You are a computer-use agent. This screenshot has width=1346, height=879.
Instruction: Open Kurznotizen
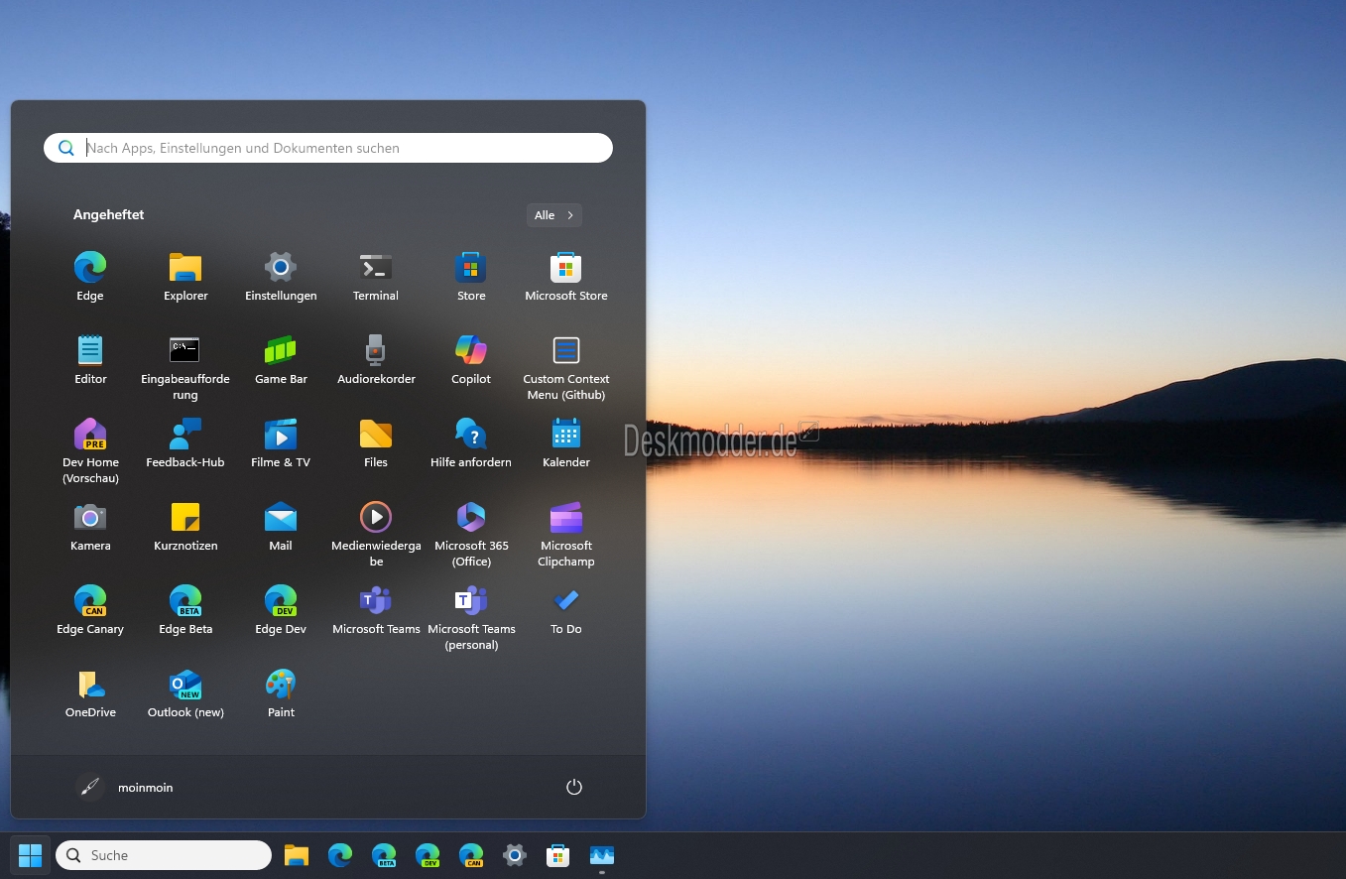pyautogui.click(x=185, y=527)
